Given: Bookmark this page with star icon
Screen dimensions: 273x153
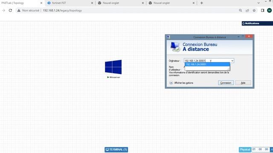Looking at the screenshot, I should [x=254, y=10].
